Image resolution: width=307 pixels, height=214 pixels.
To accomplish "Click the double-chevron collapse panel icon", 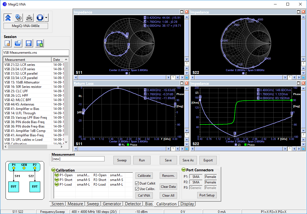I will point(8,18).
